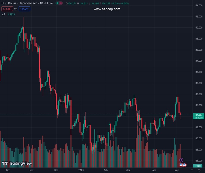This screenshot has height=173, width=205.
Task: Click the blue buy price 134.291 button
Action: (x=24, y=9)
